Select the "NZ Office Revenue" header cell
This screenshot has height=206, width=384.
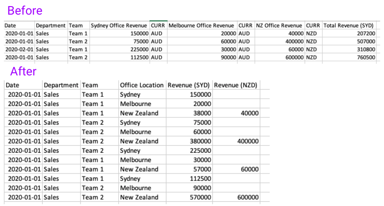279,25
